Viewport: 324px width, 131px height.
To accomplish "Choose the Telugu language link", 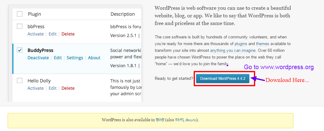I will pyautogui.click(x=191, y=120).
